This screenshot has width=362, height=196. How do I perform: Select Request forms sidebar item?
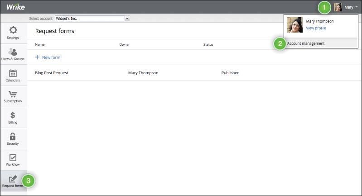point(13,181)
